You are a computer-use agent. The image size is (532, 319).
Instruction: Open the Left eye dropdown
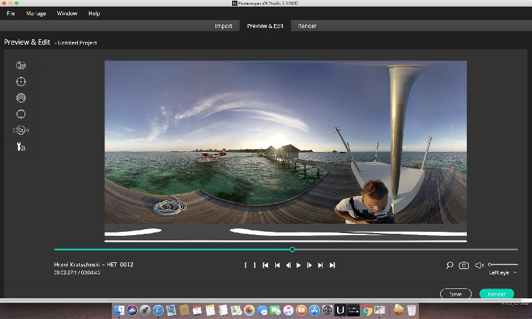tap(503, 272)
